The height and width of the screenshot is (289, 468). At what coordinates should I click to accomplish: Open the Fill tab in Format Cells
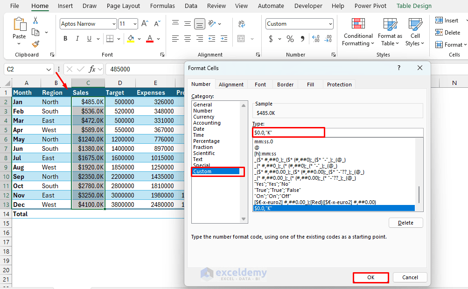310,85
